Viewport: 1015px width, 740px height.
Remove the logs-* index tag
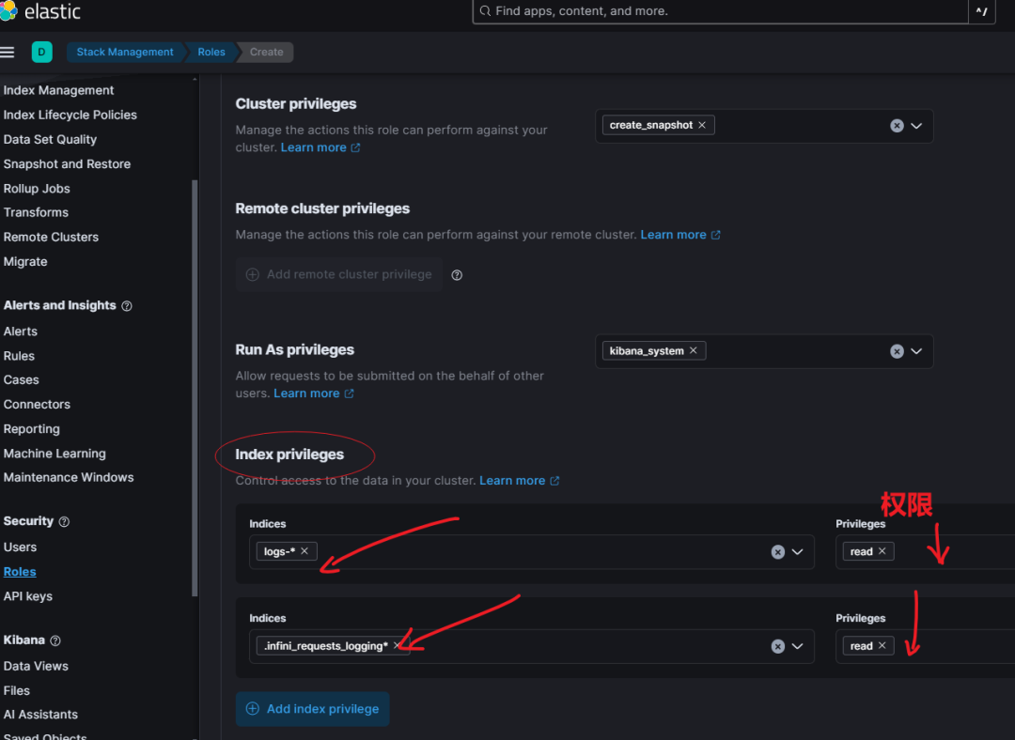(x=304, y=551)
